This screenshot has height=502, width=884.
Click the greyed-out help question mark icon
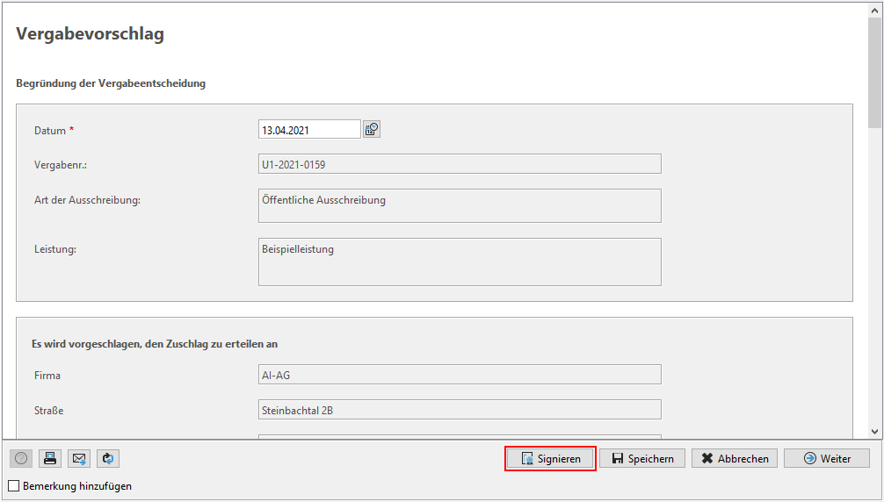21,458
